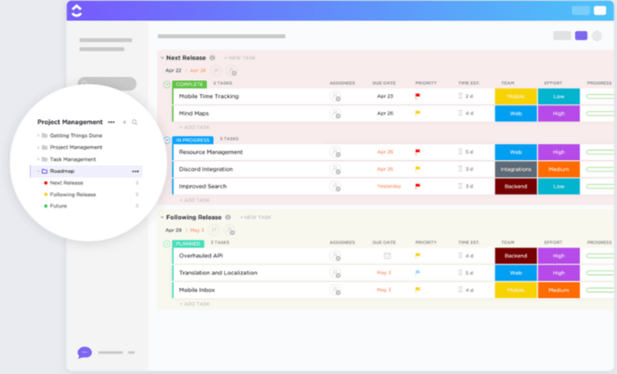
Task: Click info icon beside Next Release heading
Action: [212, 58]
